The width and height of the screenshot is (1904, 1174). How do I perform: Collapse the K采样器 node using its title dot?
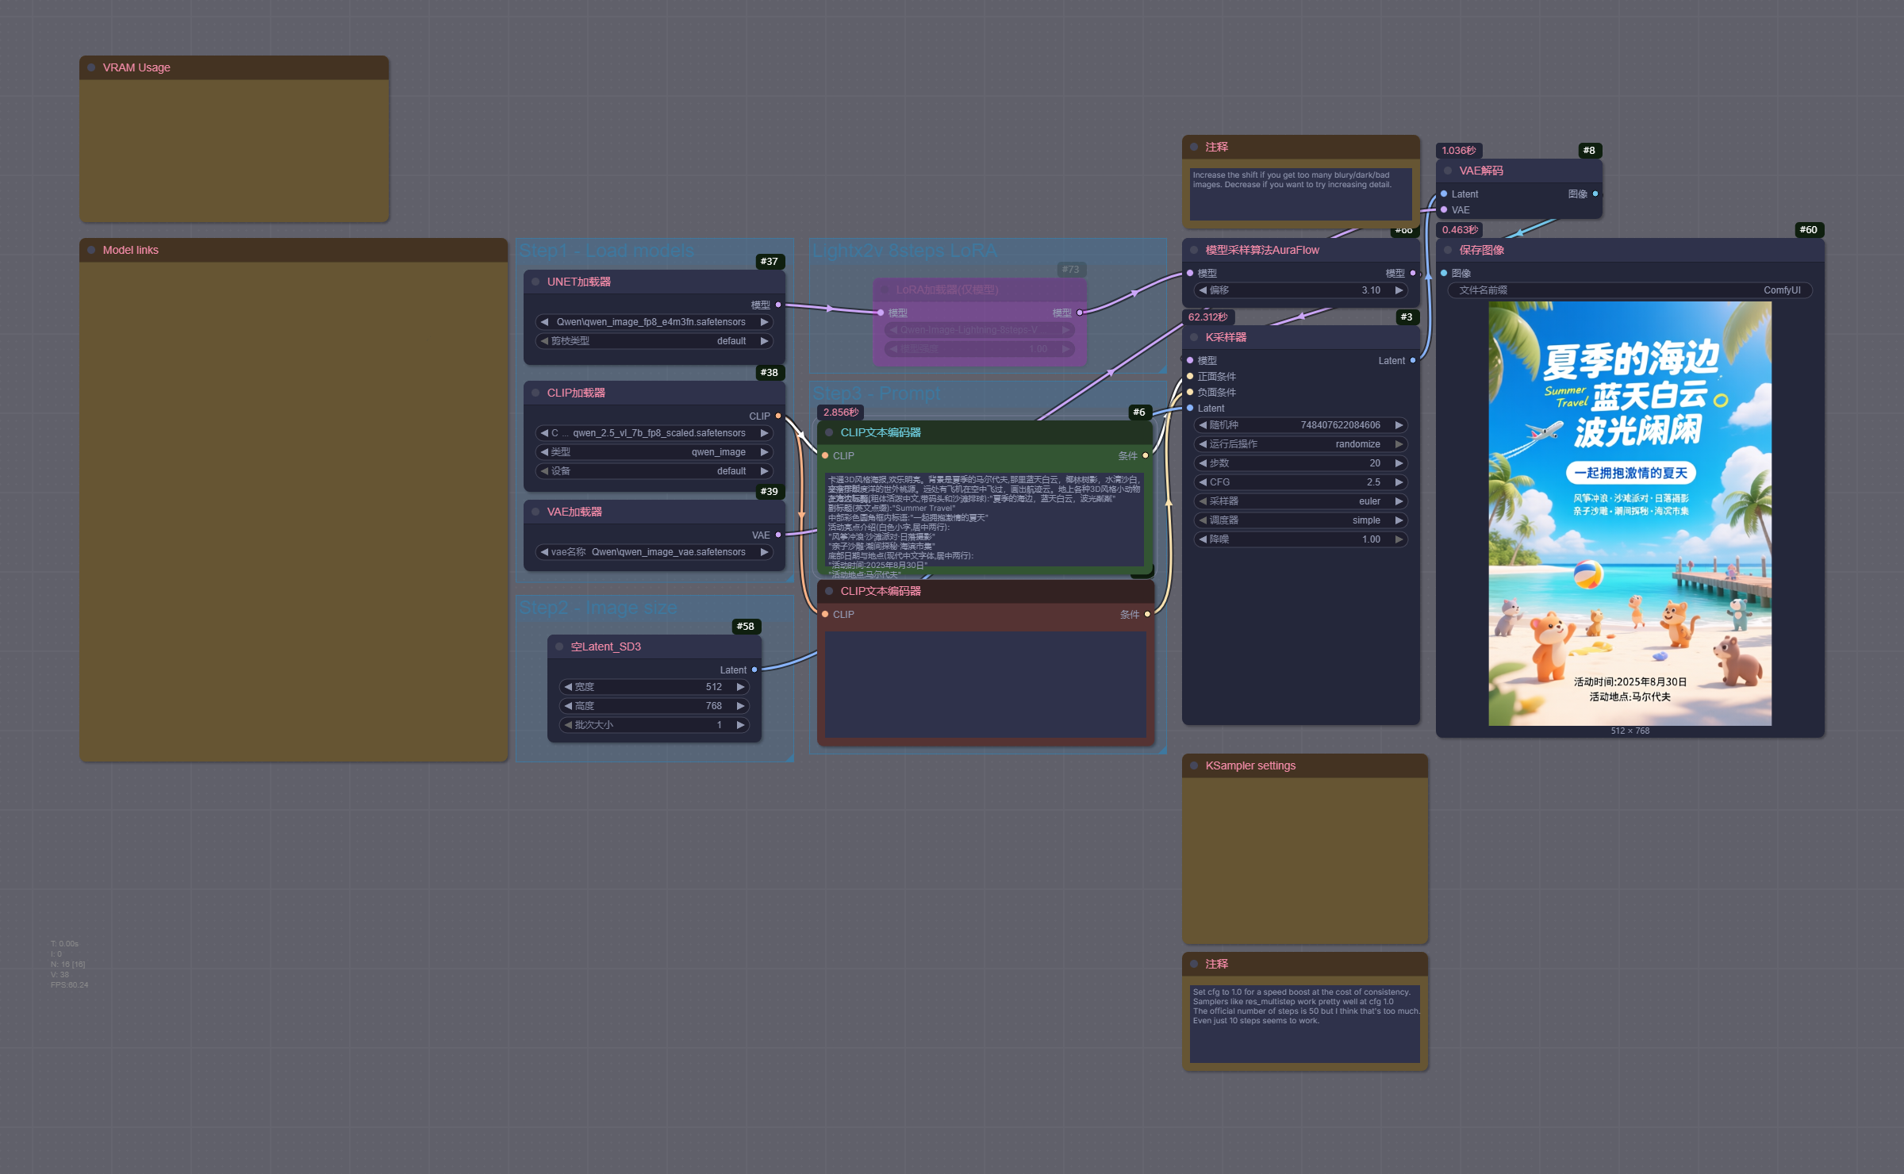1194,337
